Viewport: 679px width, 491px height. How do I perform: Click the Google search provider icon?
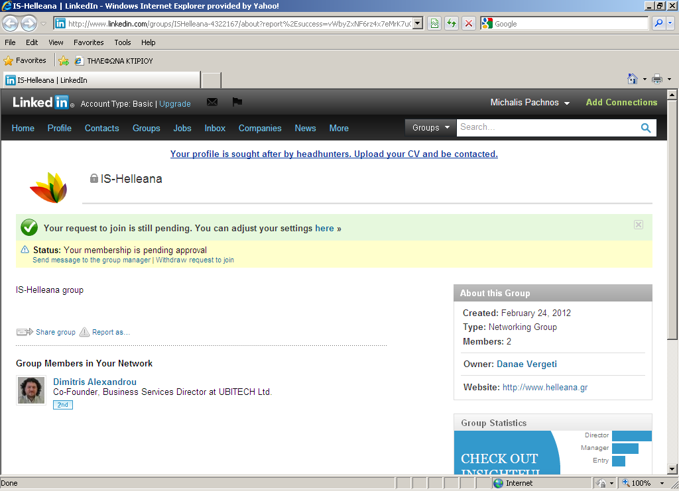pyautogui.click(x=487, y=23)
